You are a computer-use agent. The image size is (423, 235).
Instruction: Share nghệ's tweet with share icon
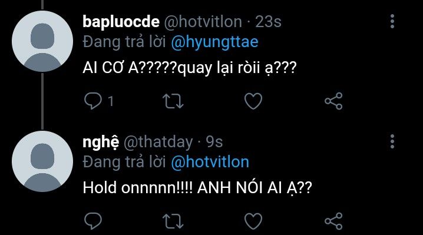[x=333, y=221]
